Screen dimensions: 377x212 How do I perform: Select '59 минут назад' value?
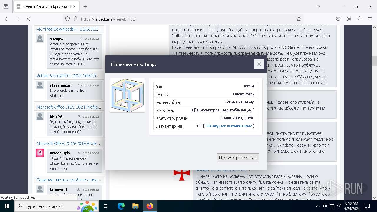[240, 102]
